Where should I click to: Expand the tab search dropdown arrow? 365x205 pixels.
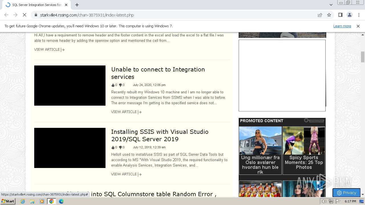point(331,5)
